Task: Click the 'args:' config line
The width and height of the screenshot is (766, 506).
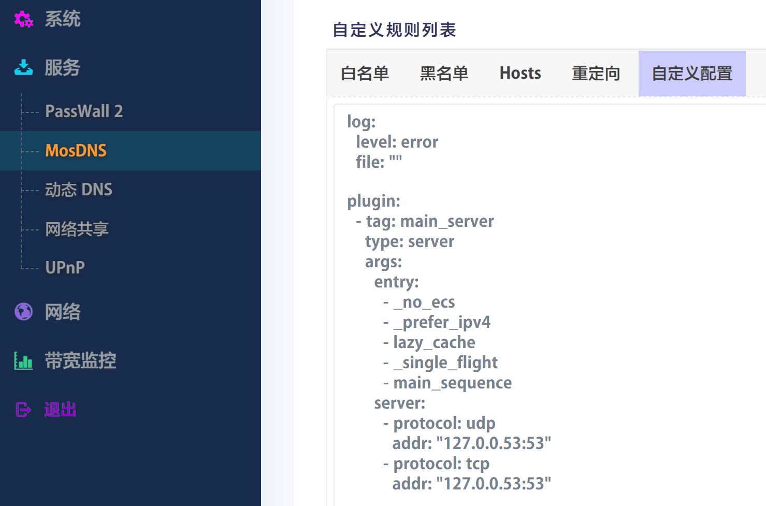Action: (x=383, y=262)
